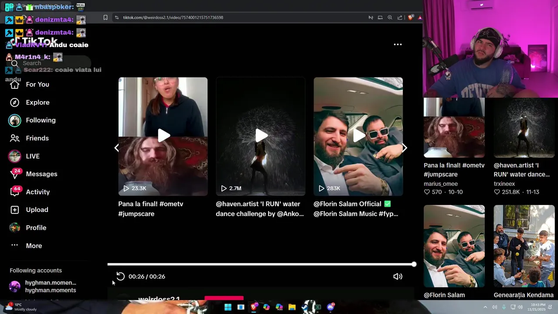Viewport: 558px width, 314px height.
Task: Mute the video with the speaker icon
Action: click(398, 276)
